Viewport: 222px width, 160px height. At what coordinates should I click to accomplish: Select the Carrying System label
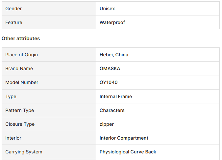[24, 152]
